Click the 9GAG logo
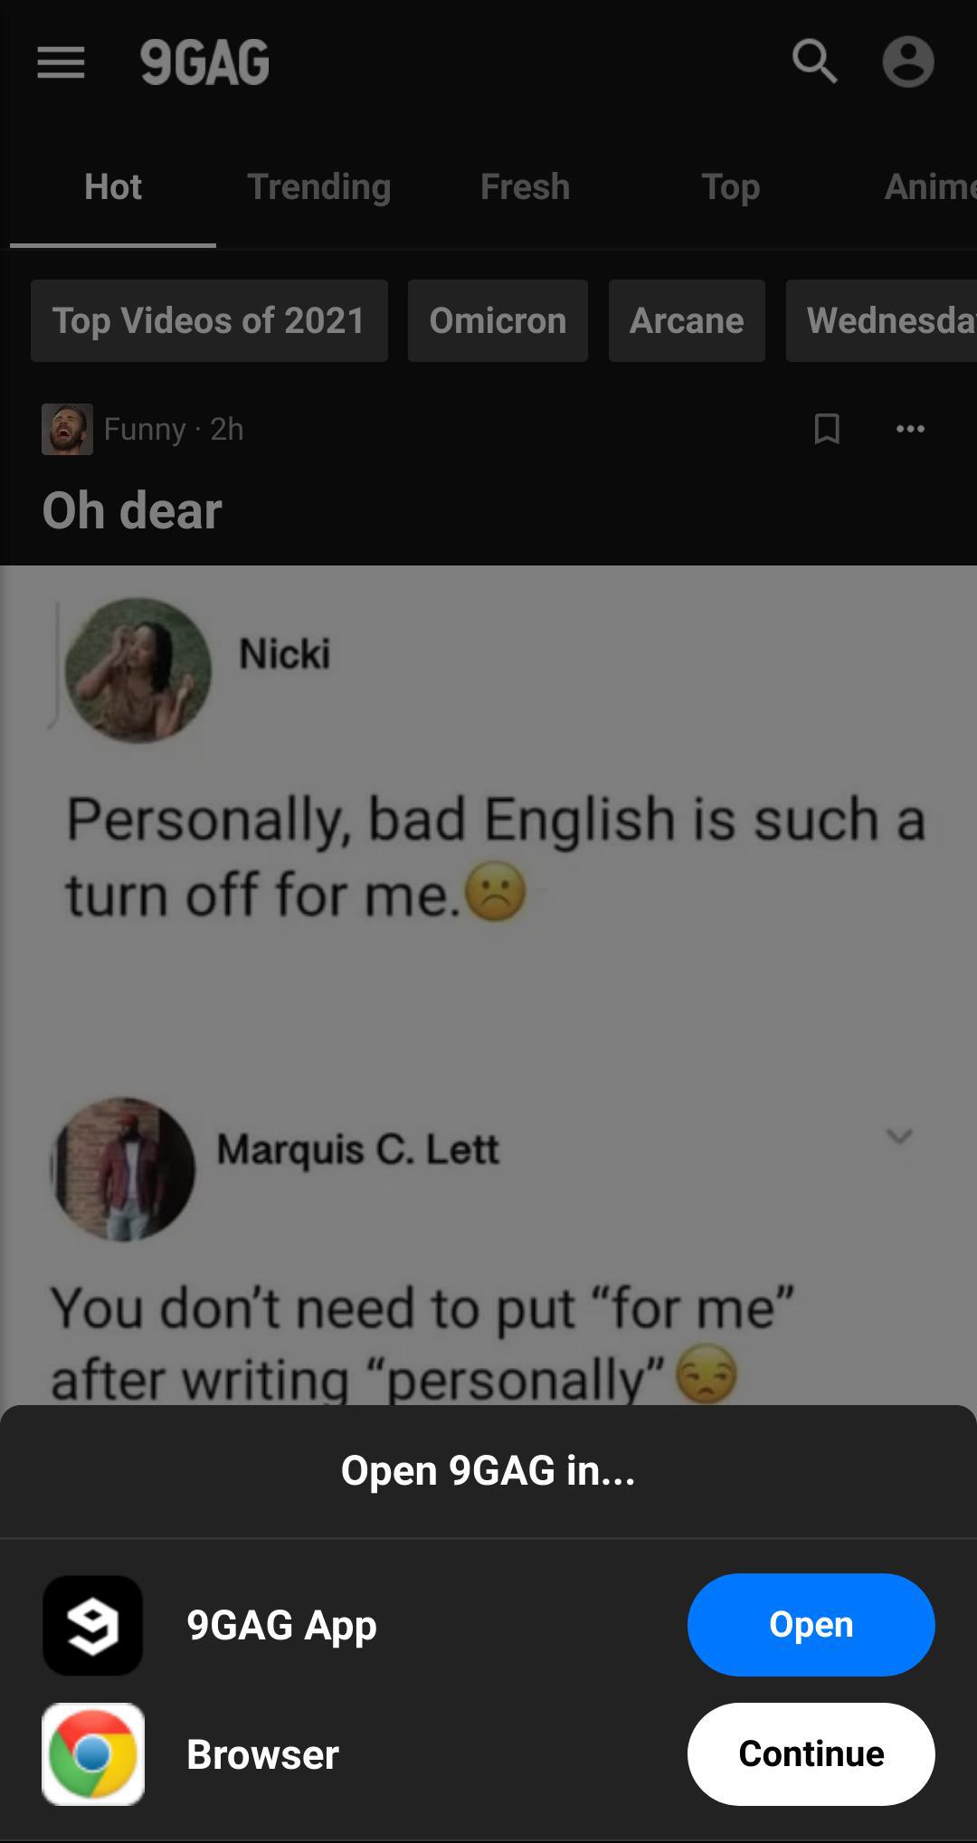This screenshot has width=977, height=1843. point(204,62)
